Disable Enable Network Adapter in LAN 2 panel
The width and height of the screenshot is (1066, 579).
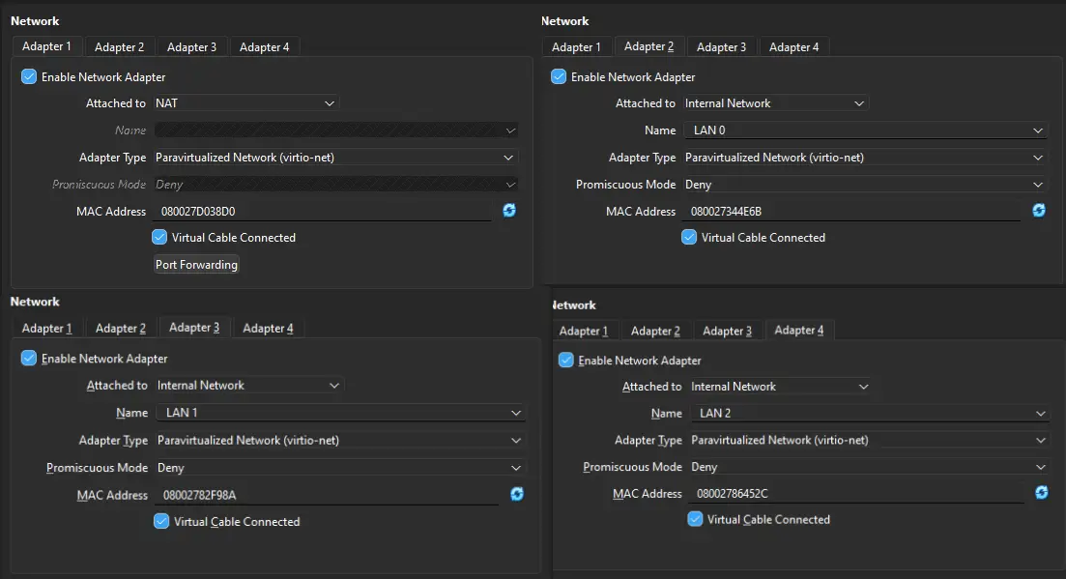[566, 361]
